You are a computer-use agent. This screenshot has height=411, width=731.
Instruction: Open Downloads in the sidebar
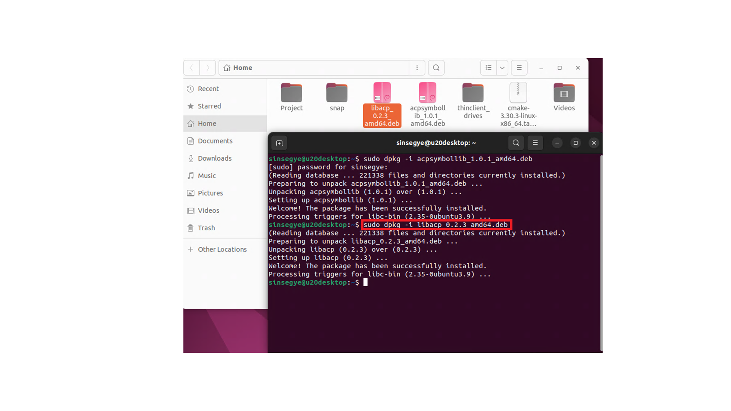point(214,158)
